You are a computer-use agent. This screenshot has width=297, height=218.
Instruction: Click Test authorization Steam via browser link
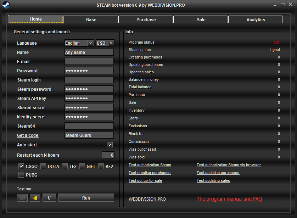(x=229, y=165)
